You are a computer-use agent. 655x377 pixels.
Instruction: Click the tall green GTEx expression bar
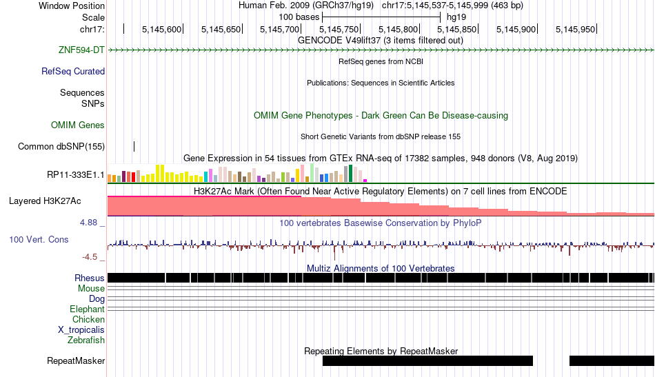pyautogui.click(x=350, y=174)
